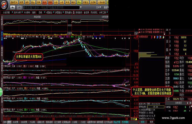The width and height of the screenshot is (192, 124).
Task: Click the red flag icon in 移动成本 panel
Action: [152, 37]
